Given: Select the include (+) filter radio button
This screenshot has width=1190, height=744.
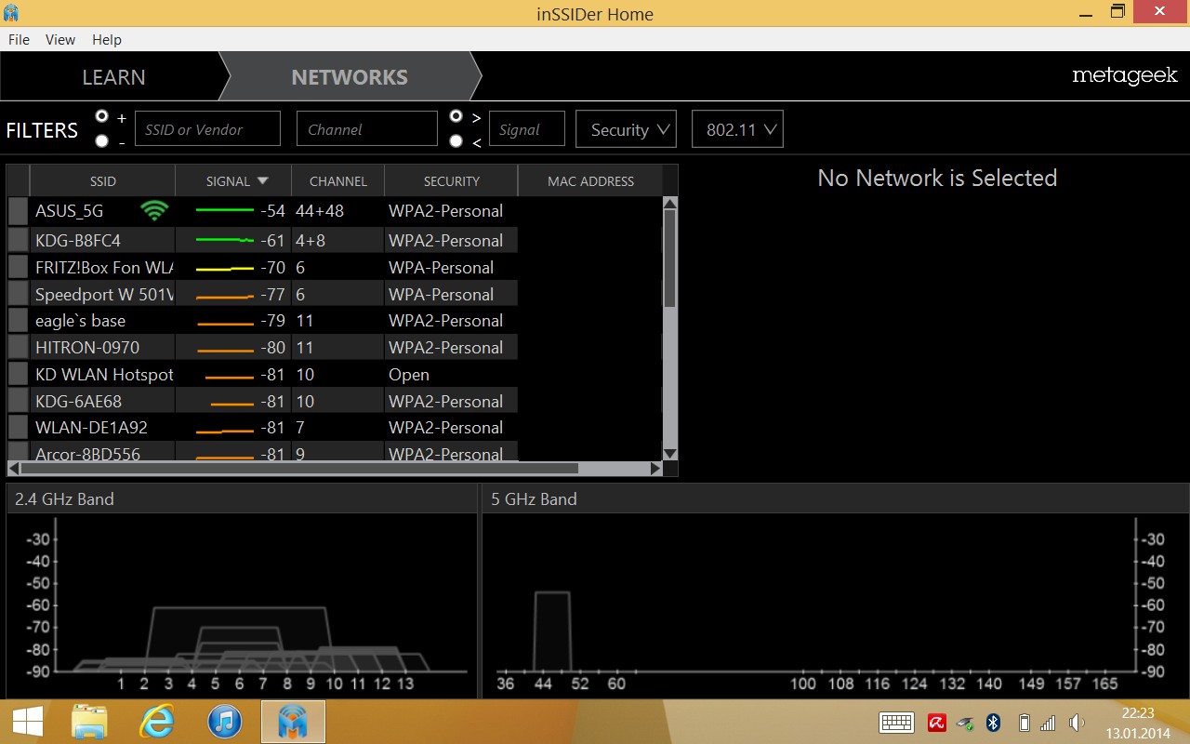Looking at the screenshot, I should tap(102, 117).
